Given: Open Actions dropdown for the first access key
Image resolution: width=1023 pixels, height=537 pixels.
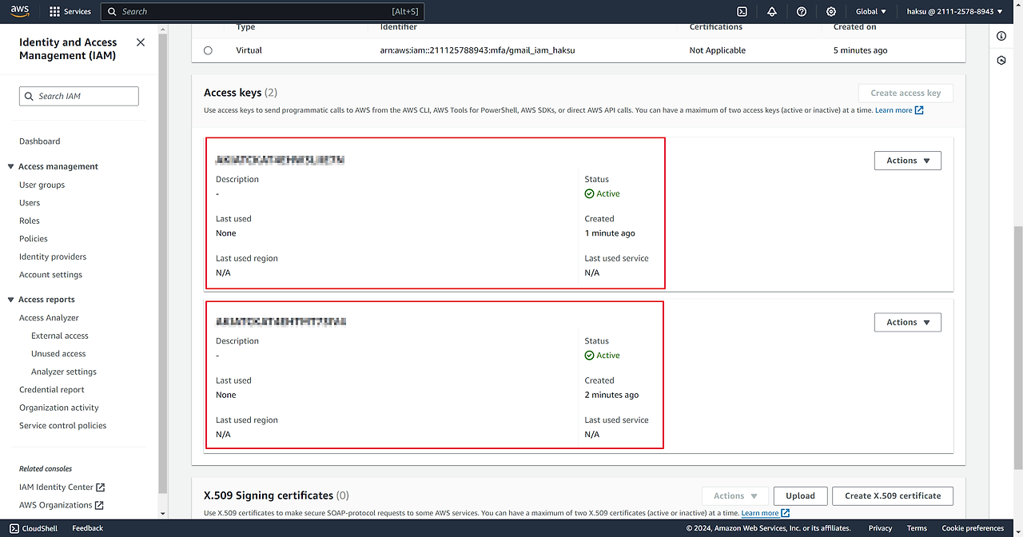Looking at the screenshot, I should tap(907, 161).
